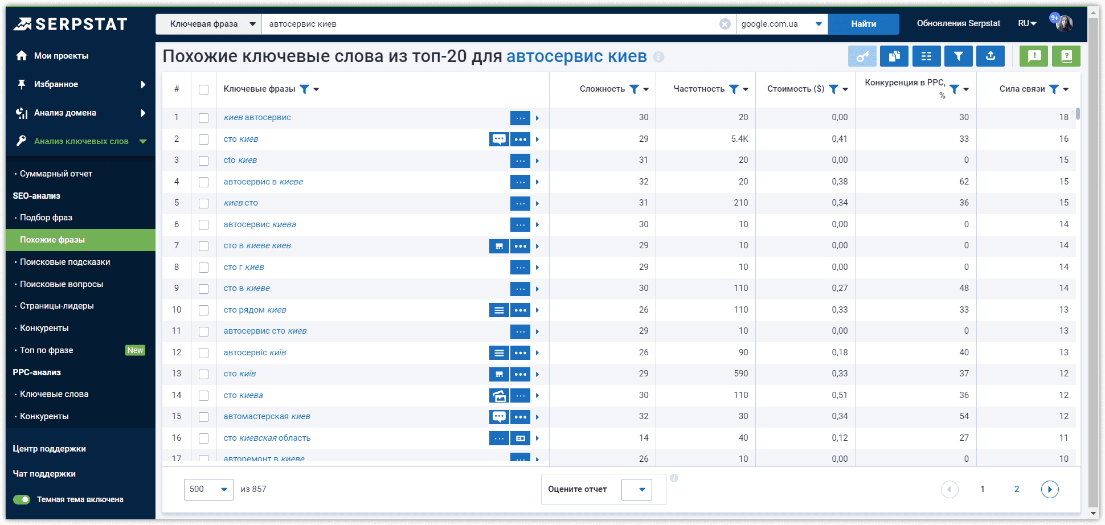The width and height of the screenshot is (1105, 525).
Task: Click the green feedback exclamation icon
Action: coord(1034,56)
